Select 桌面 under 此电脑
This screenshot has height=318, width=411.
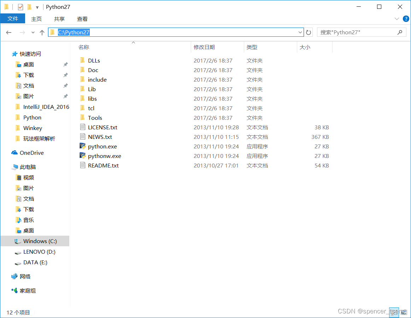click(35, 230)
